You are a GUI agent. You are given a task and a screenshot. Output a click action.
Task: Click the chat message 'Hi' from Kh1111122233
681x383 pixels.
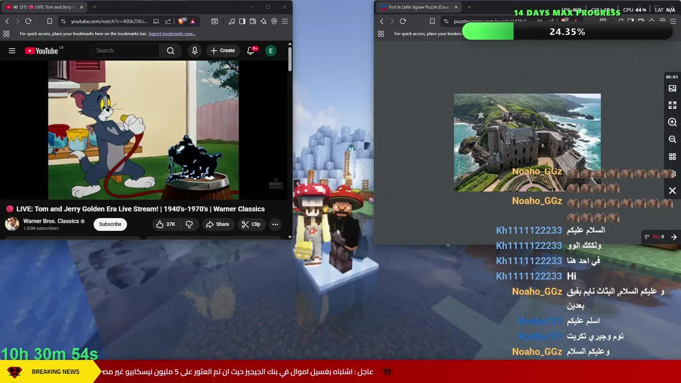571,276
